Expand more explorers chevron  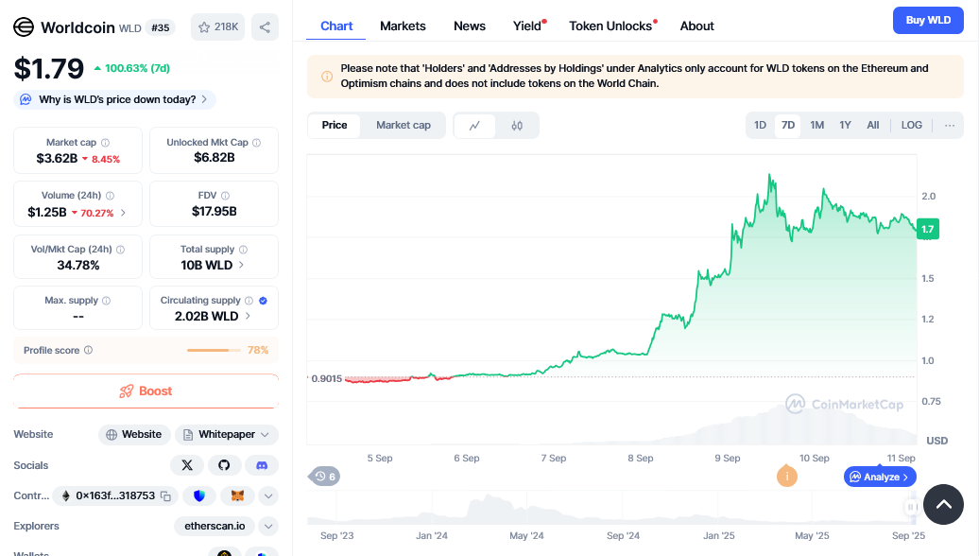pos(268,526)
